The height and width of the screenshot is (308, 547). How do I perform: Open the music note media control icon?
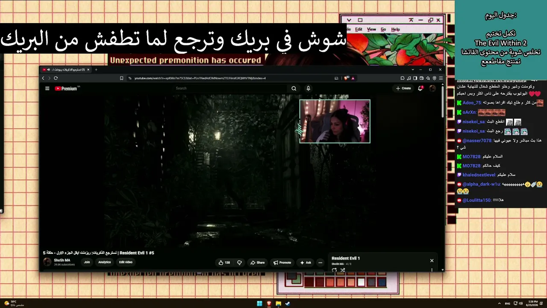click(x=409, y=78)
